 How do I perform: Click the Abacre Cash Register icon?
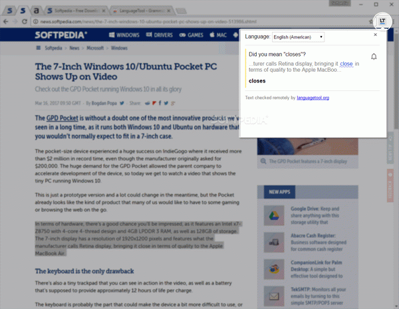click(274, 243)
